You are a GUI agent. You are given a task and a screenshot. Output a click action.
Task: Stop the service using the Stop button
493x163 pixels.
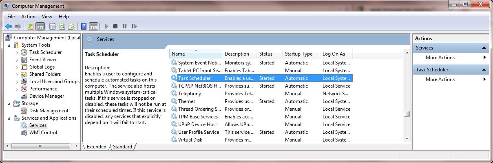tap(115, 26)
